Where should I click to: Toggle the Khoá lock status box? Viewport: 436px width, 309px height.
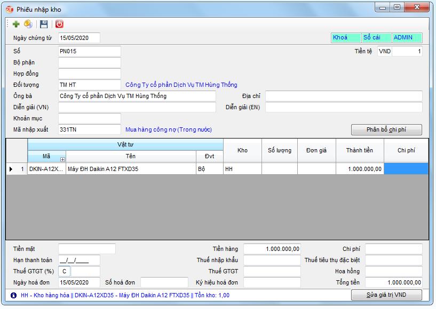coord(345,38)
